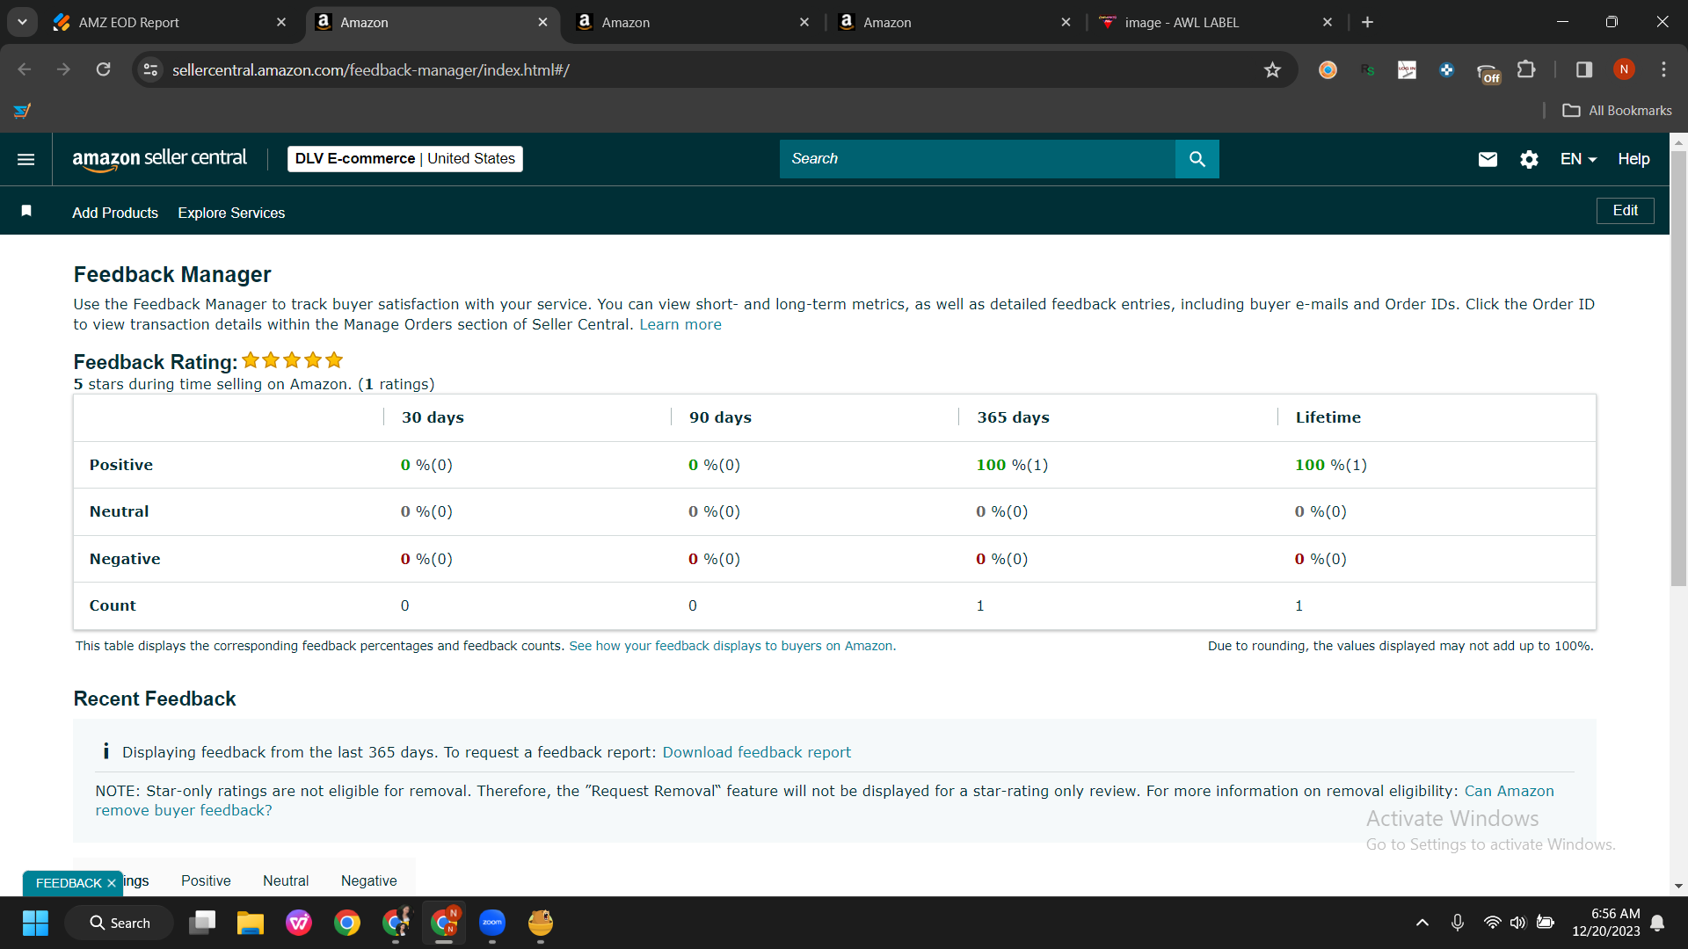Open the notifications bell in system tray
Viewport: 1688px width, 949px height.
1657,923
